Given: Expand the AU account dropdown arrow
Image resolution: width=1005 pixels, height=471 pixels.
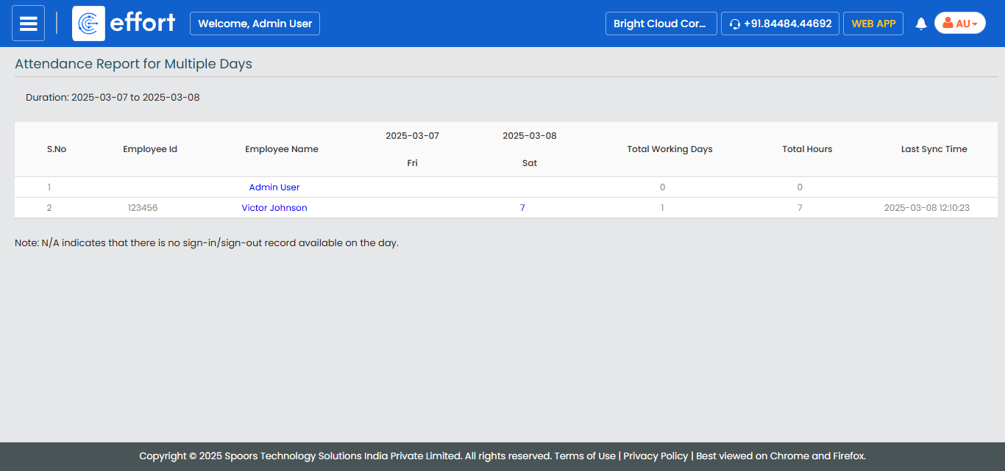Looking at the screenshot, I should (975, 24).
